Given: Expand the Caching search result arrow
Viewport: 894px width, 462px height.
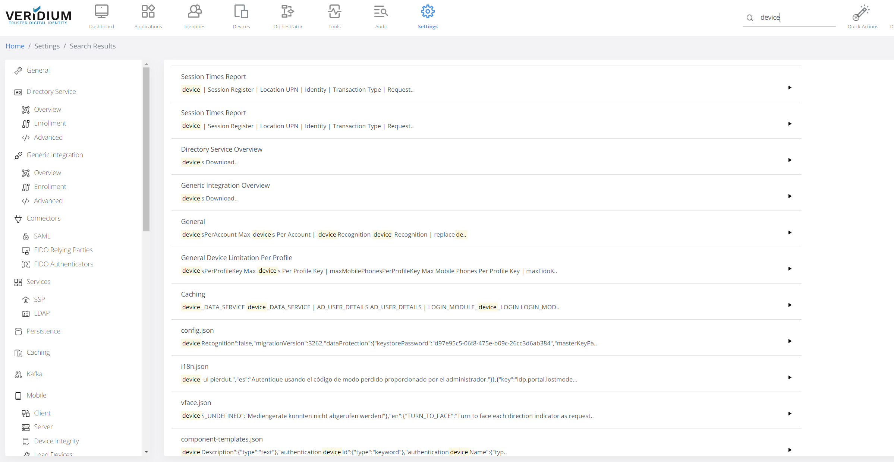Looking at the screenshot, I should 790,305.
